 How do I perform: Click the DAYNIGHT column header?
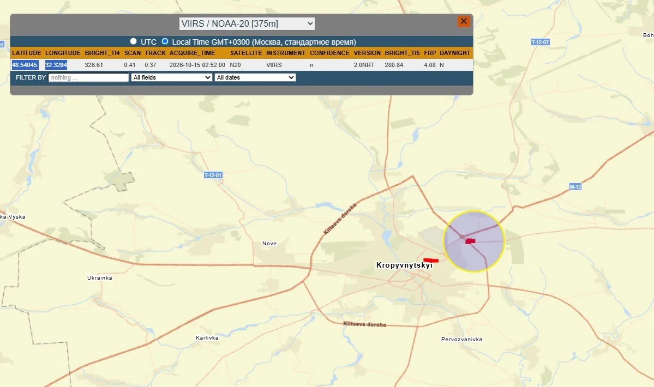455,53
